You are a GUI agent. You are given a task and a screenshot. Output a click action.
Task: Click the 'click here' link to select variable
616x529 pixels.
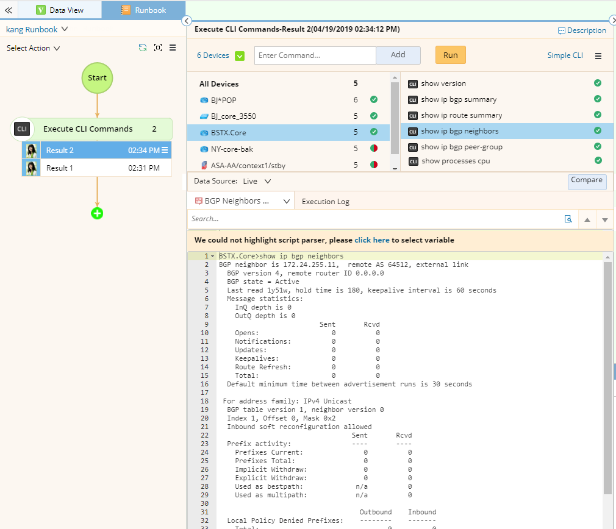371,240
